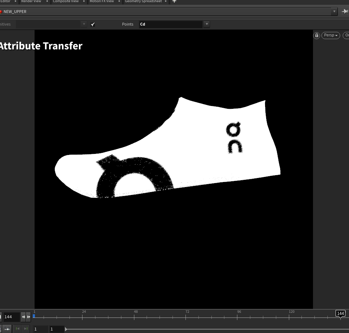Open the Persp camera menu
349x333 pixels.
click(x=331, y=35)
